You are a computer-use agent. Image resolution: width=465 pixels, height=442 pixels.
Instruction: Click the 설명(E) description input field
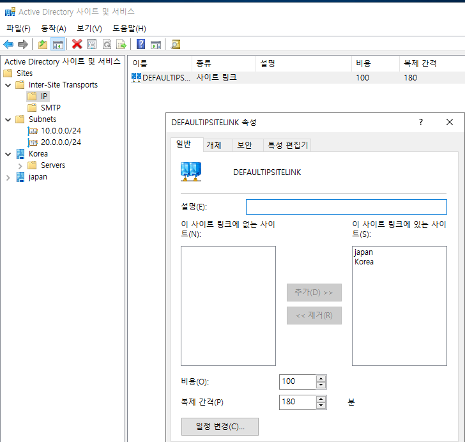point(346,207)
